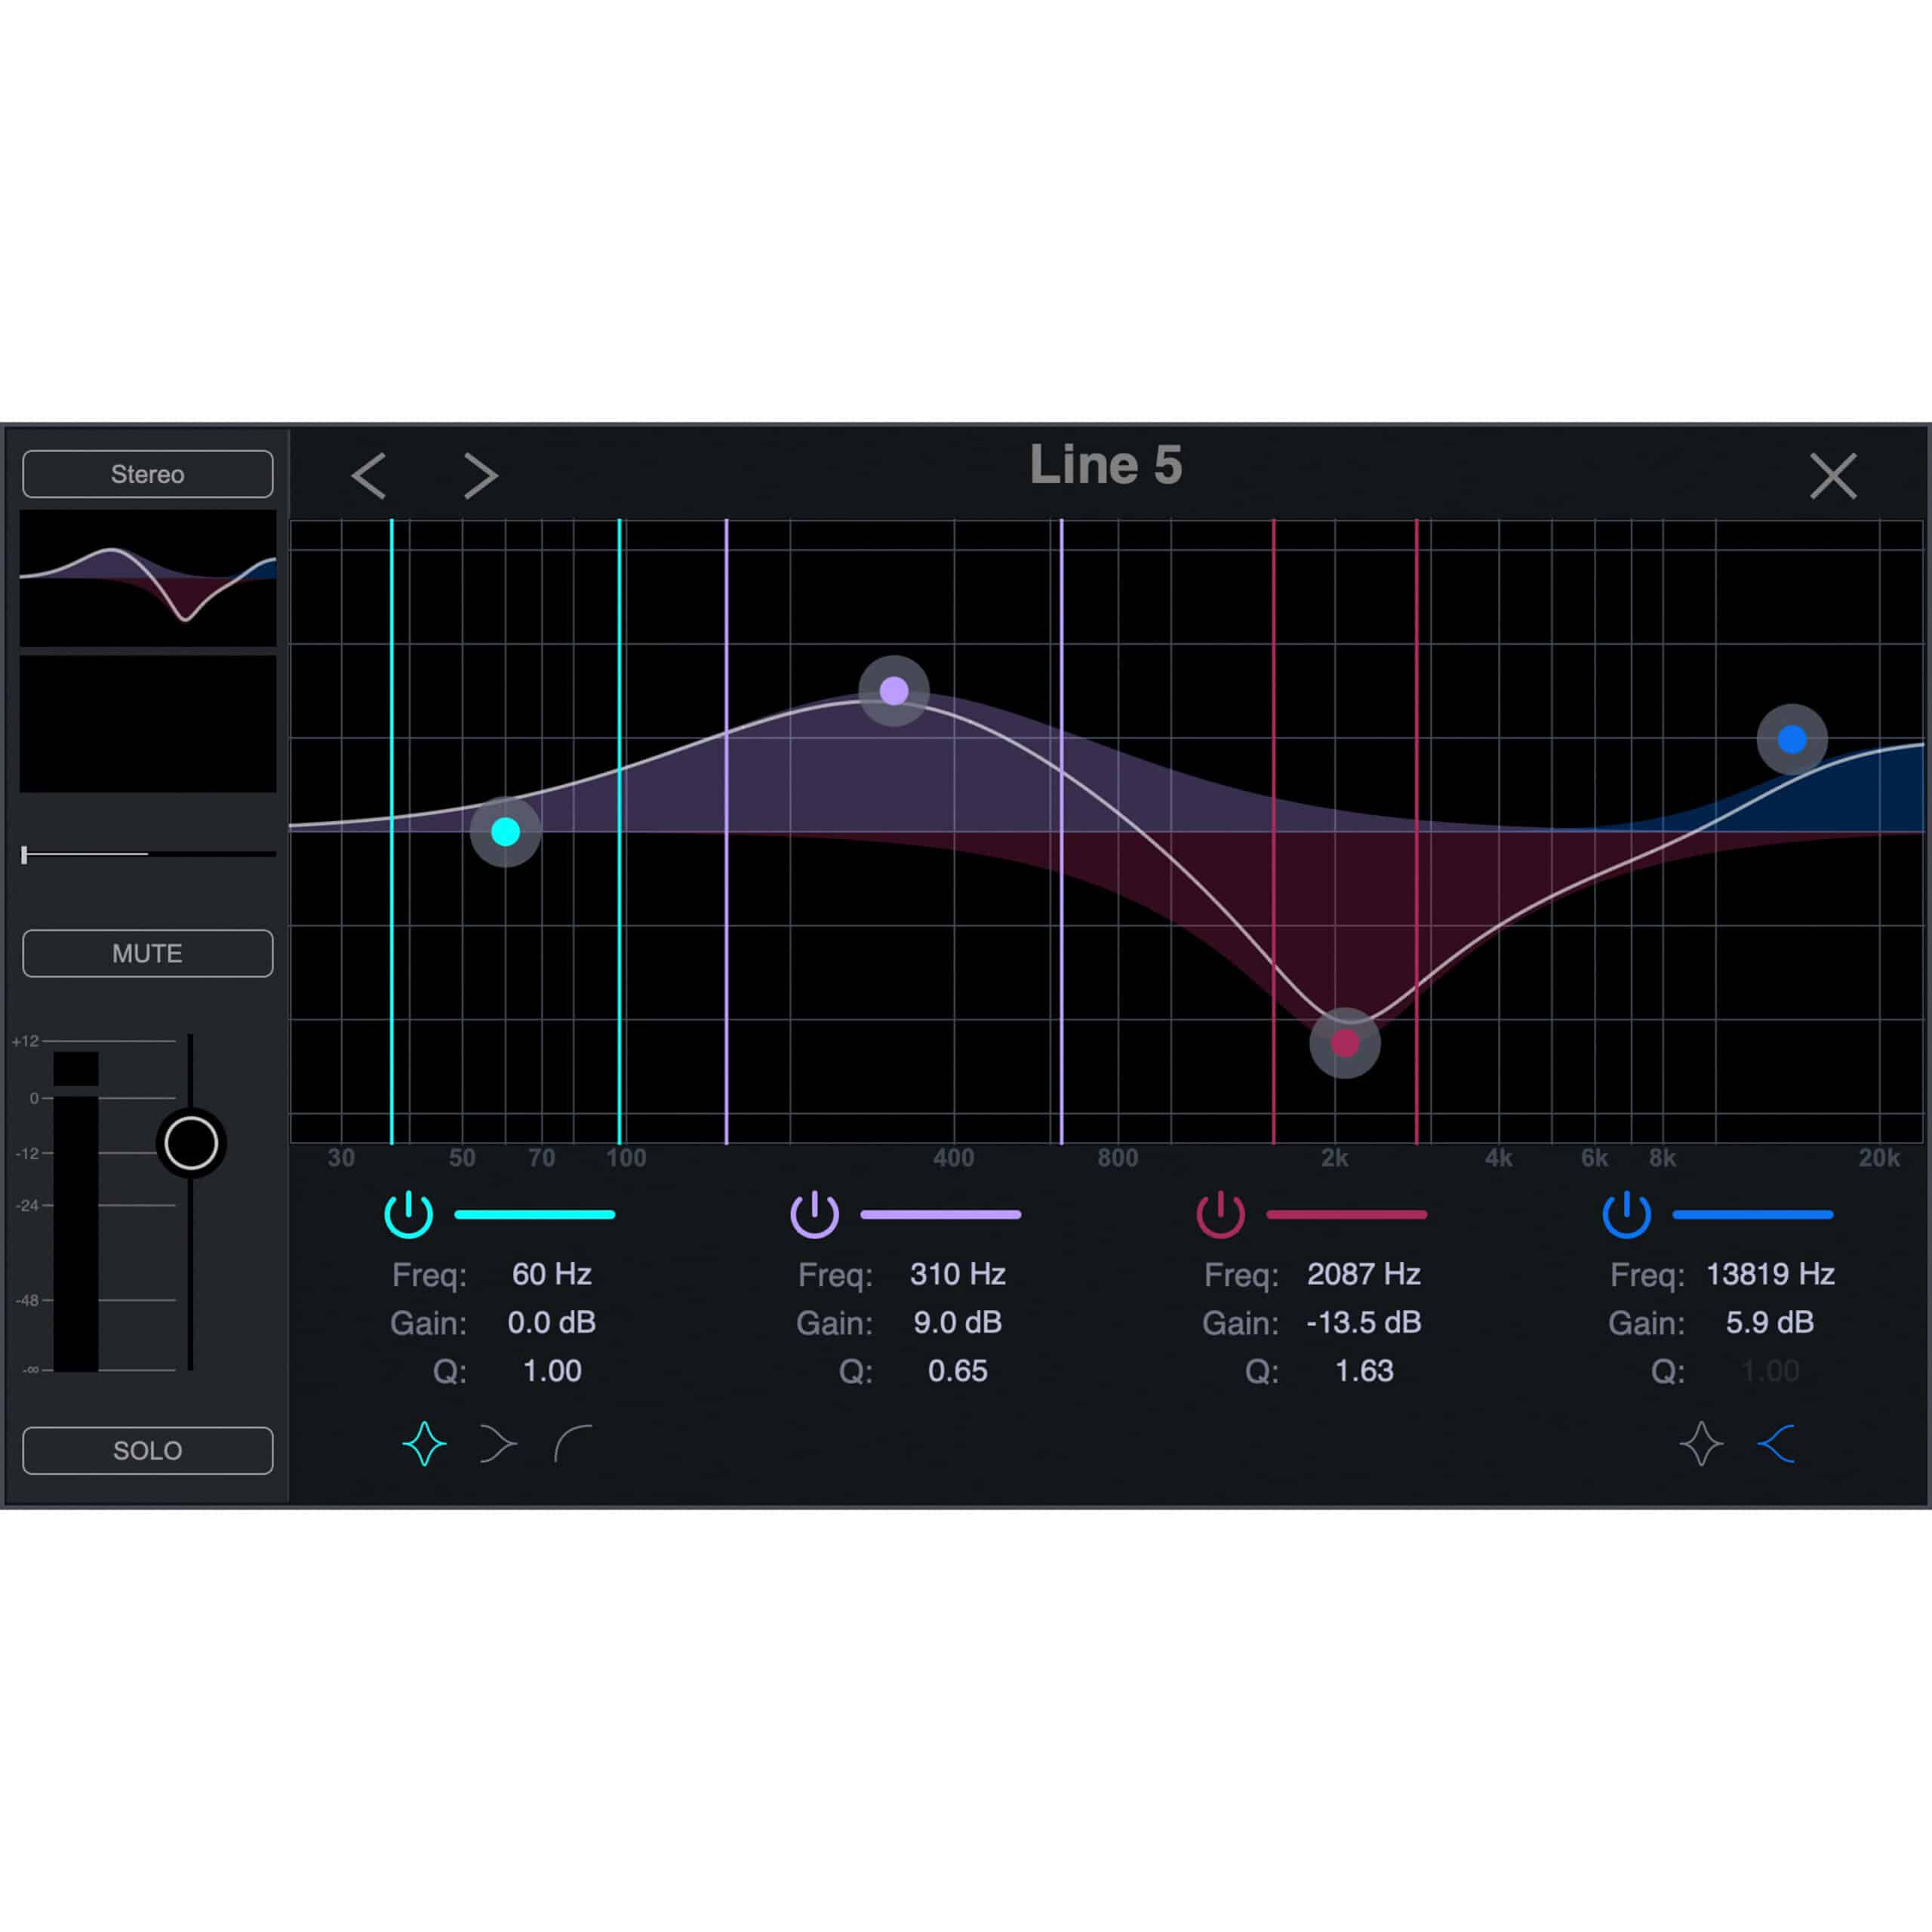Click the Stereo channel mode button

pos(148,474)
